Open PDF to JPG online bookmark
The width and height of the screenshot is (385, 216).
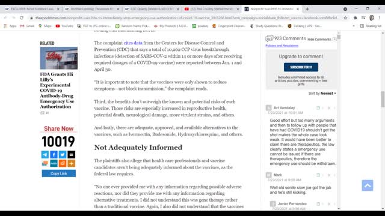pos(94,26)
